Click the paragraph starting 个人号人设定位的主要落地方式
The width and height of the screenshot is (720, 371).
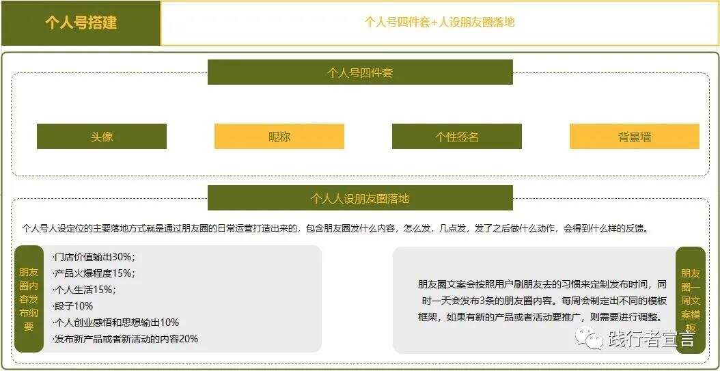tap(335, 228)
